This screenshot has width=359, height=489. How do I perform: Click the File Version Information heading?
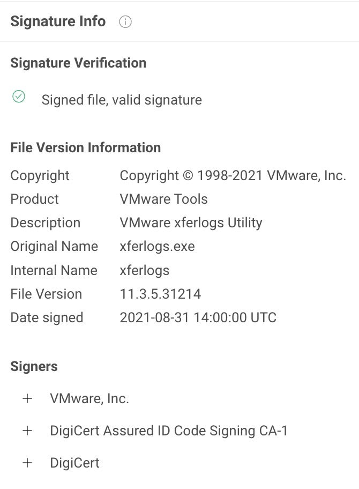(85, 147)
